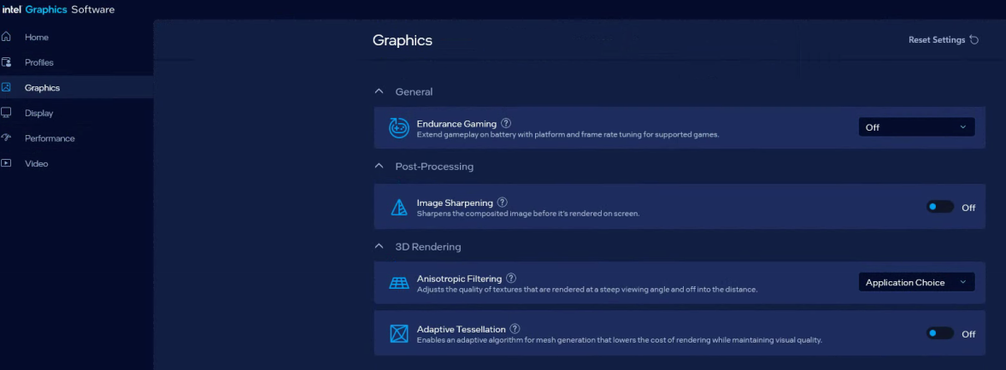The image size is (1006, 370).
Task: Click the Profiles sidebar icon
Action: (x=7, y=62)
